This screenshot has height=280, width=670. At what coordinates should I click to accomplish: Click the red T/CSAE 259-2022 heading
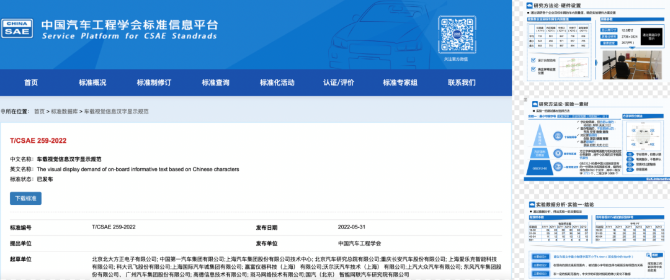(x=38, y=141)
